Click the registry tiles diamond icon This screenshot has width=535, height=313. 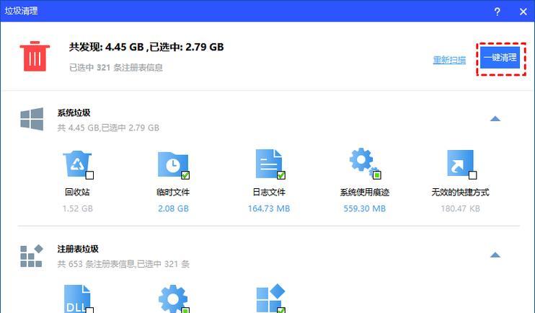pos(270,299)
